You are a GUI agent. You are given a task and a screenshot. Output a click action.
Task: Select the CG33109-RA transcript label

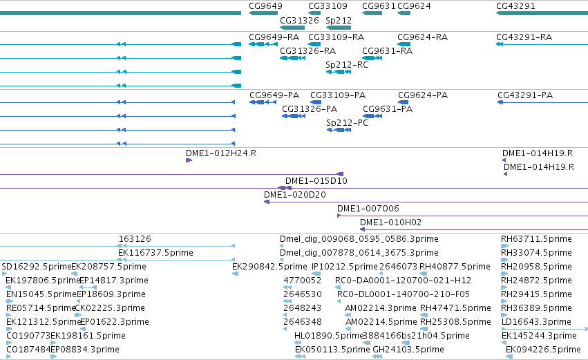click(336, 37)
